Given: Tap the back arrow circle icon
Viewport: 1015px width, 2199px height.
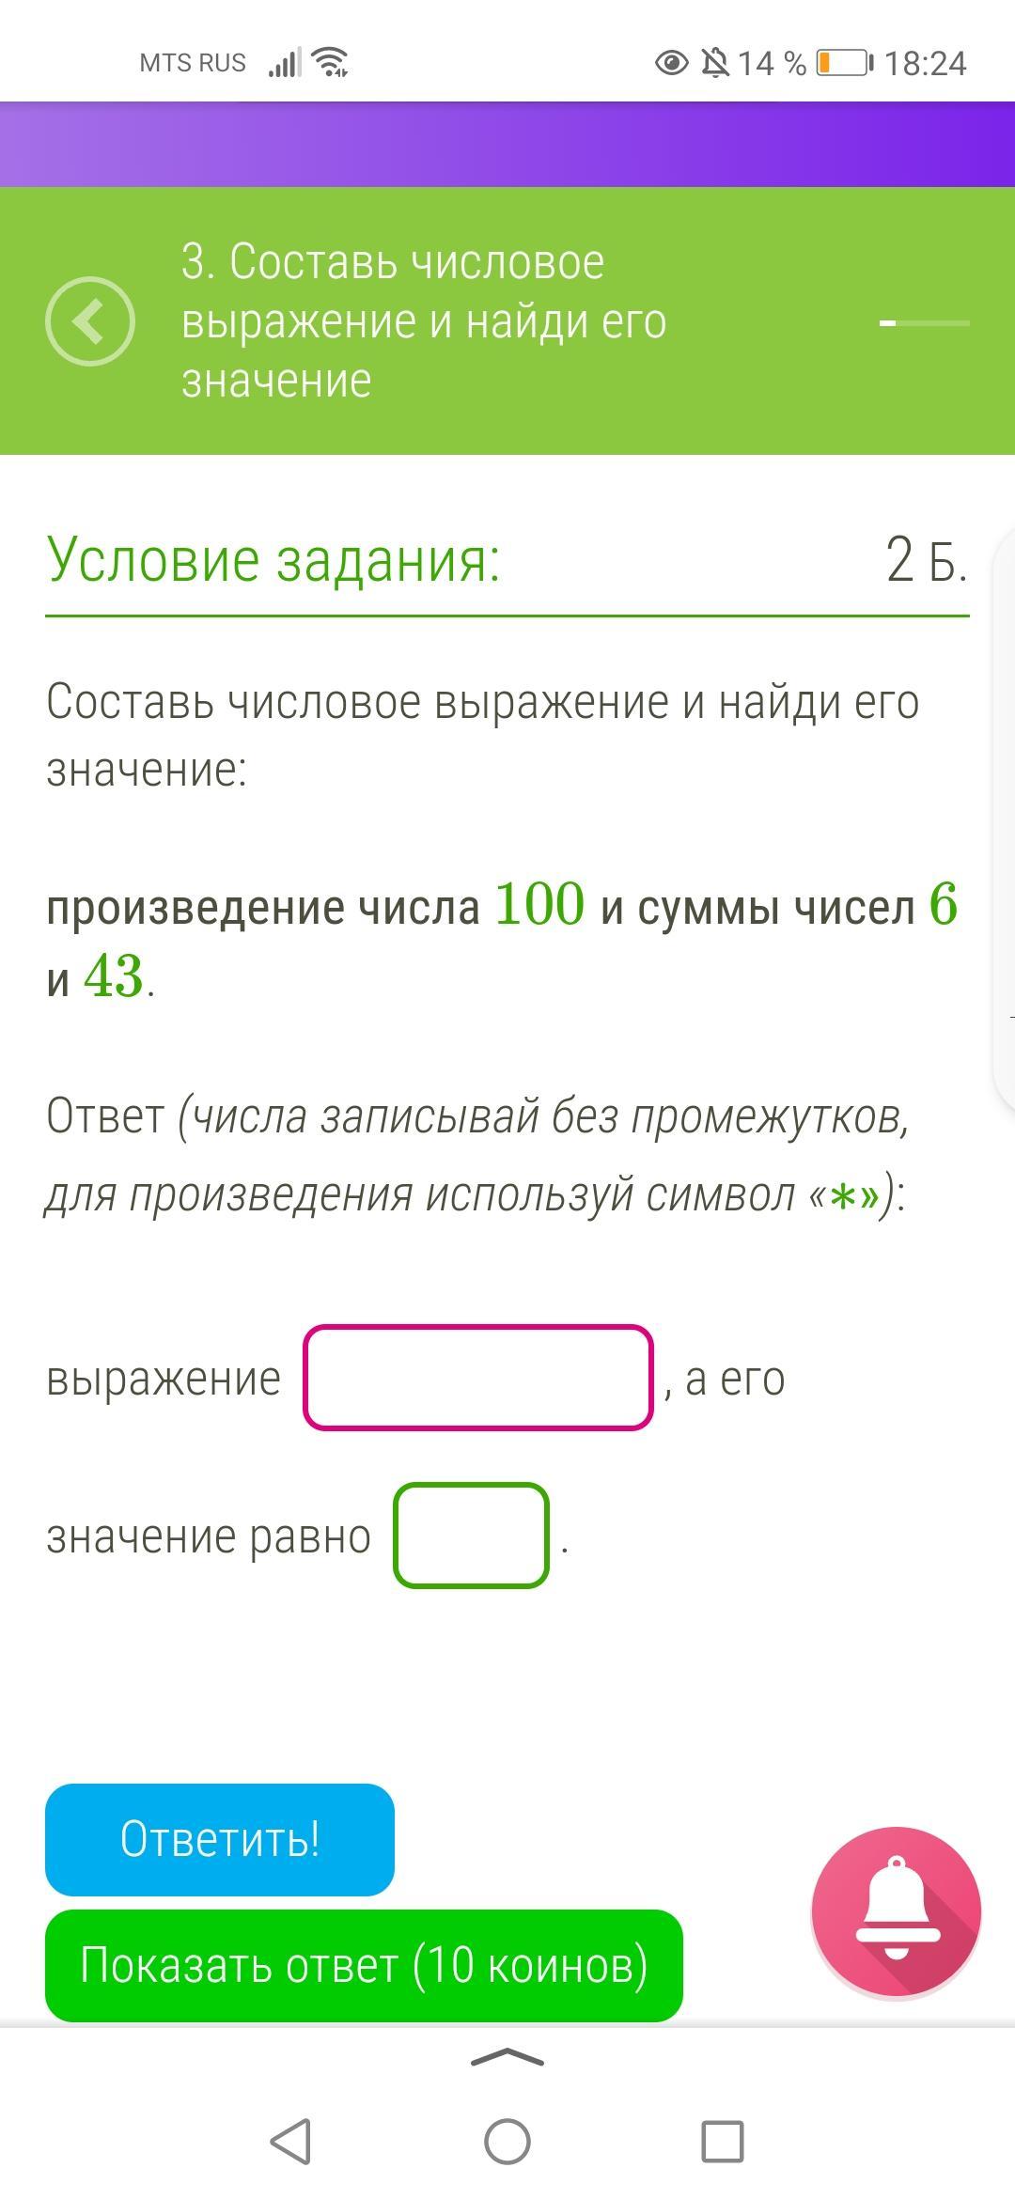Looking at the screenshot, I should coord(90,321).
